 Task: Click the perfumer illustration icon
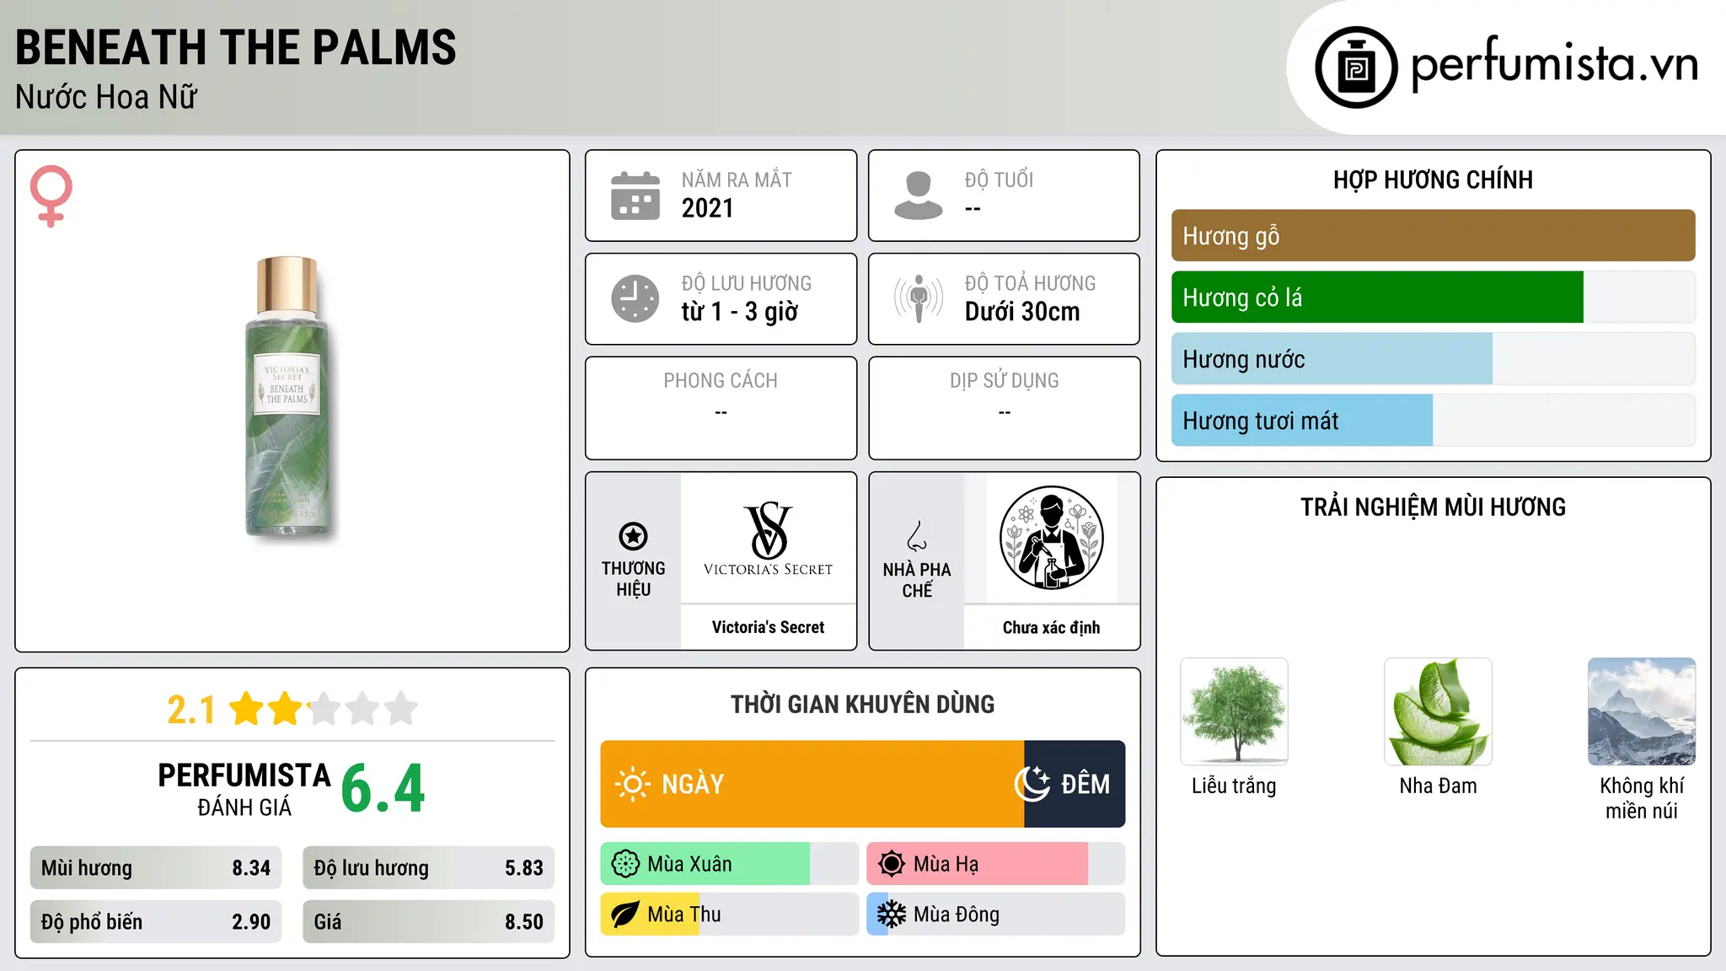(1051, 538)
